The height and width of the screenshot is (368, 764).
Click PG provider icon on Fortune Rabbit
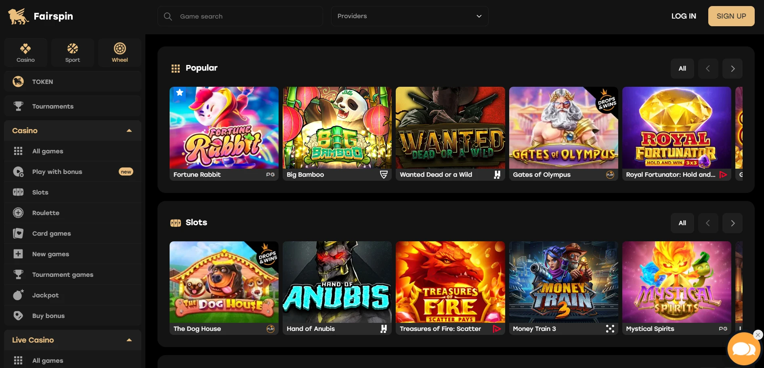(271, 175)
